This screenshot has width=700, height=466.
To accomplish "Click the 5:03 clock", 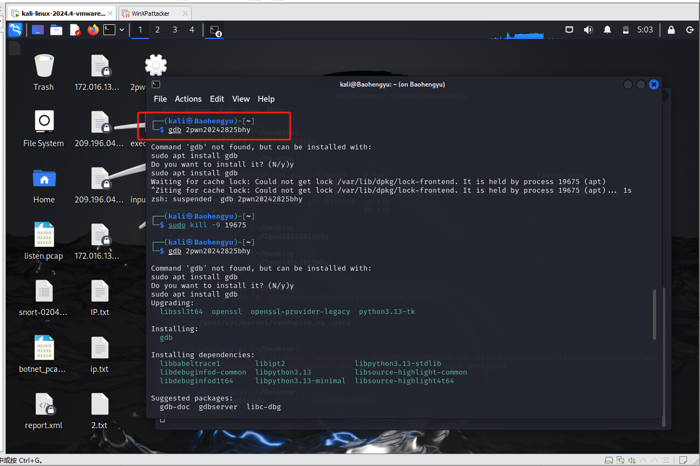I will coord(645,30).
